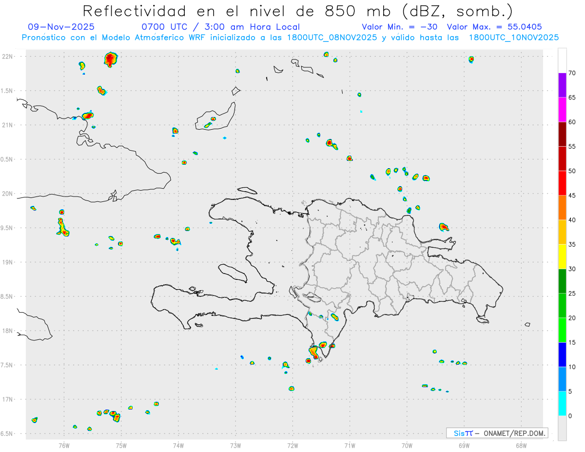Click the colorbar label '70'
The height and width of the screenshot is (452, 585).
tap(572, 73)
